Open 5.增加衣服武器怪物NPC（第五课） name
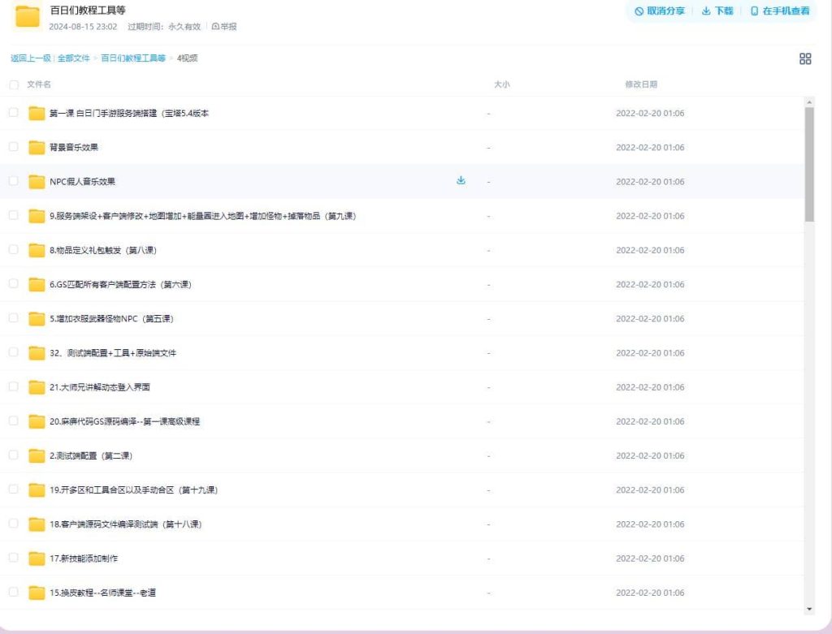The height and width of the screenshot is (634, 832). point(111,318)
